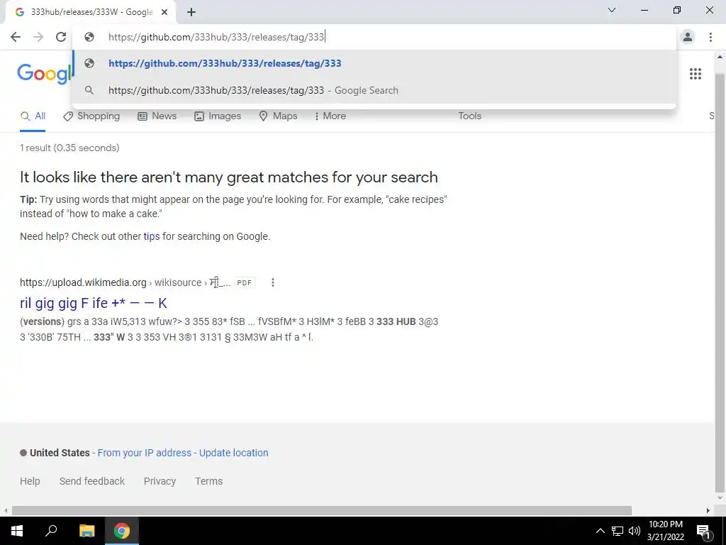Click the PDF badge on the search result
This screenshot has width=726, height=545.
click(245, 282)
